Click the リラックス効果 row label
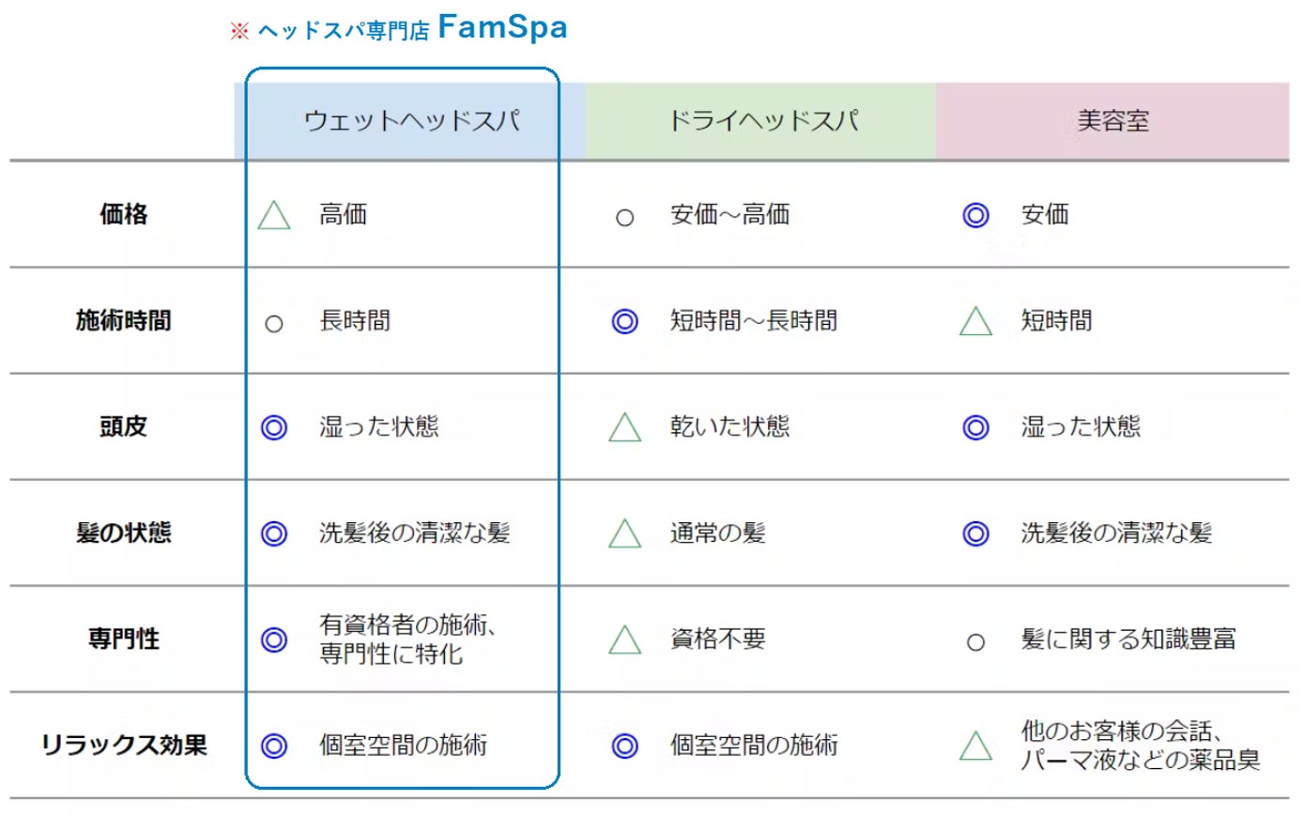Image resolution: width=1304 pixels, height=816 pixels. pyautogui.click(x=123, y=746)
